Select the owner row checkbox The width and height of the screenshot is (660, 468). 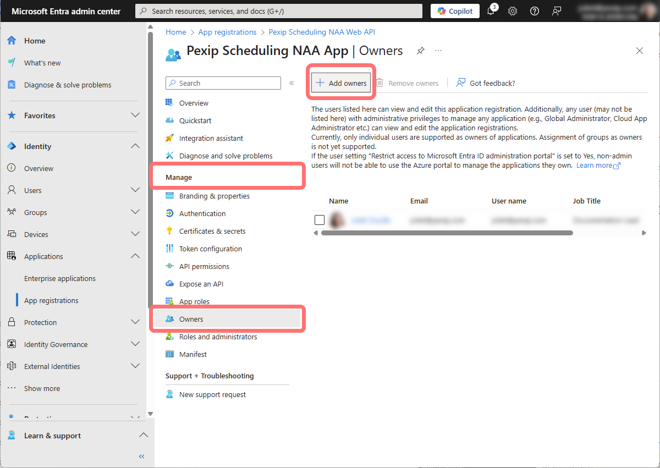click(x=320, y=220)
